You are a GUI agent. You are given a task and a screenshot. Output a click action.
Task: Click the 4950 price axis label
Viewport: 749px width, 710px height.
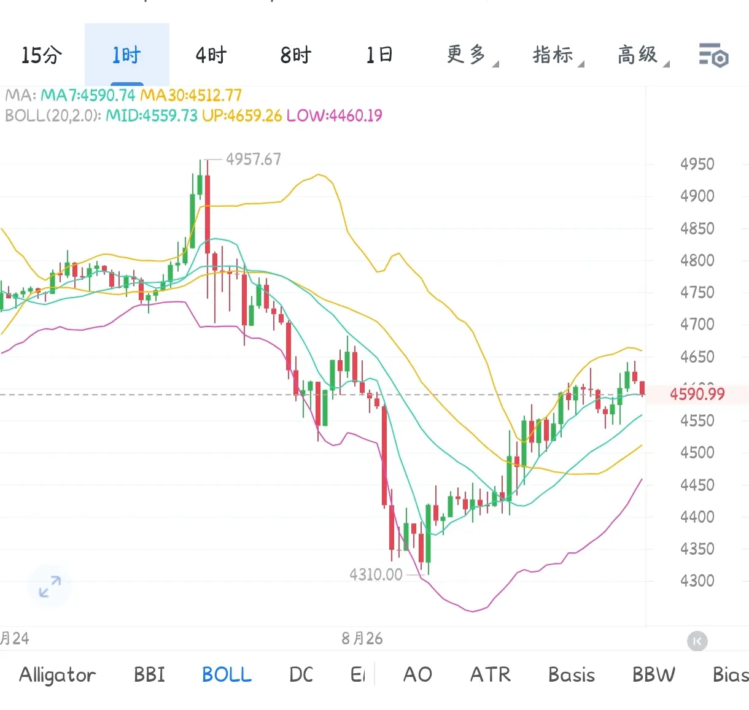[x=697, y=164]
